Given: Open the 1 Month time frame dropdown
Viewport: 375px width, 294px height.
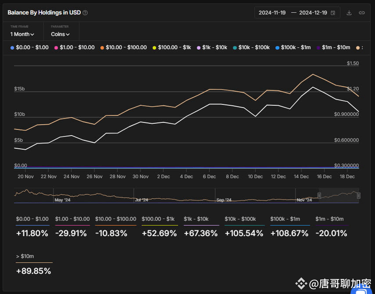Looking at the screenshot, I should coord(22,35).
